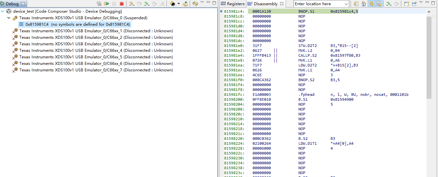Click the Refresh icon in Debug view
This screenshot has height=177, width=438.
[195, 4]
